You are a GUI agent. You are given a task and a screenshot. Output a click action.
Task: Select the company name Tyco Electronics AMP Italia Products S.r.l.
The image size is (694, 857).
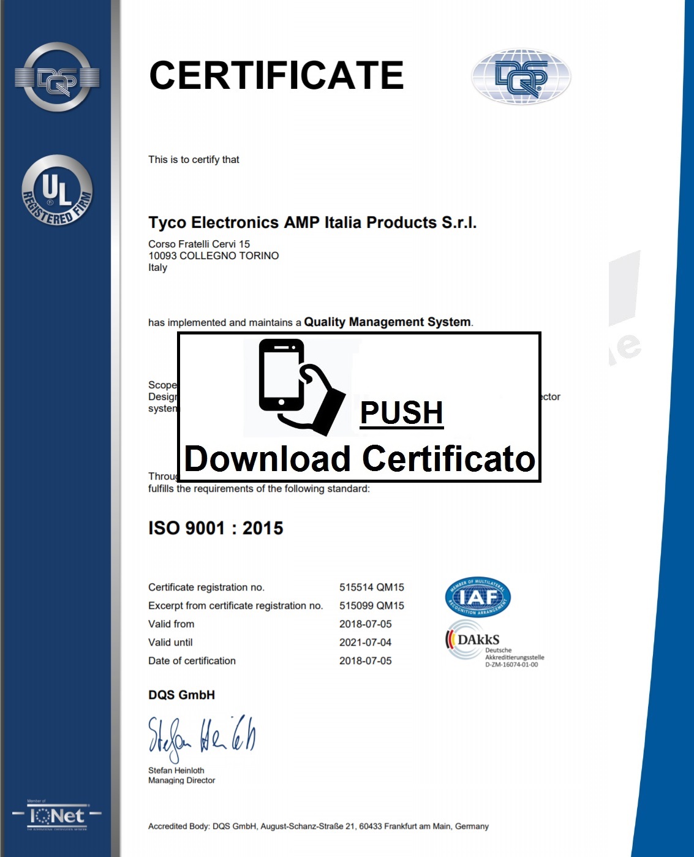[312, 222]
